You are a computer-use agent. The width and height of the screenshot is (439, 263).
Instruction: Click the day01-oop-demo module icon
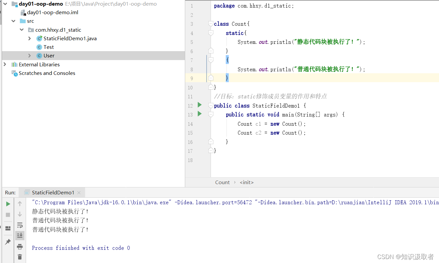(x=15, y=4)
